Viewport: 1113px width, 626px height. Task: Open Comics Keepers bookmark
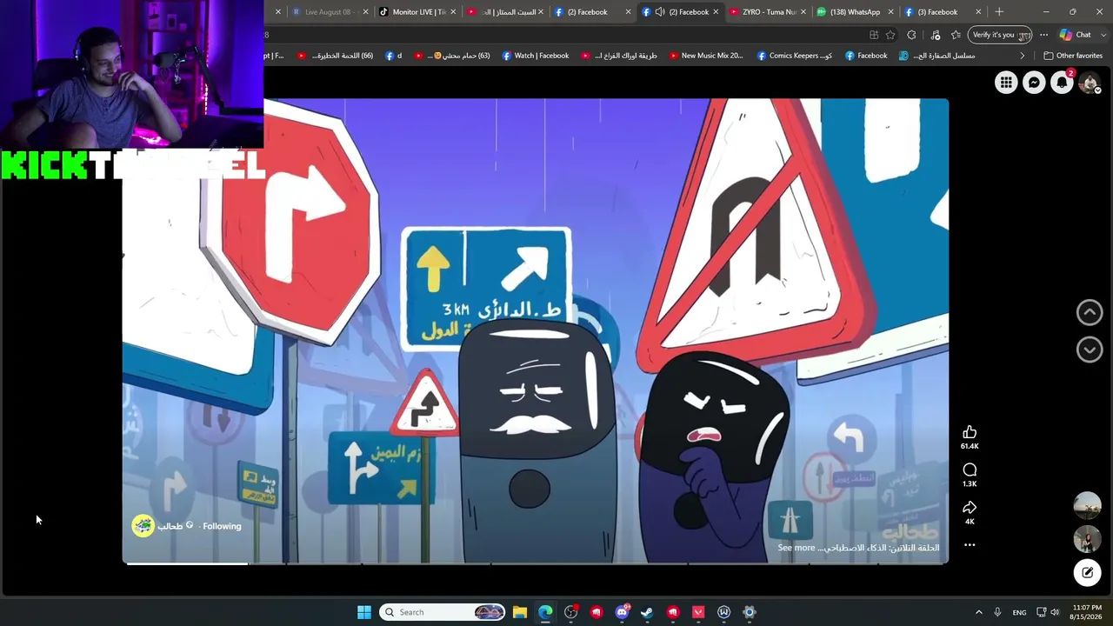coord(794,56)
